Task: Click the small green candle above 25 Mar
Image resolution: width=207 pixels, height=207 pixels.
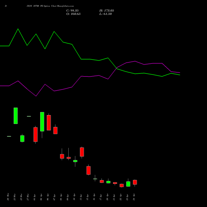Action: coord(22,139)
